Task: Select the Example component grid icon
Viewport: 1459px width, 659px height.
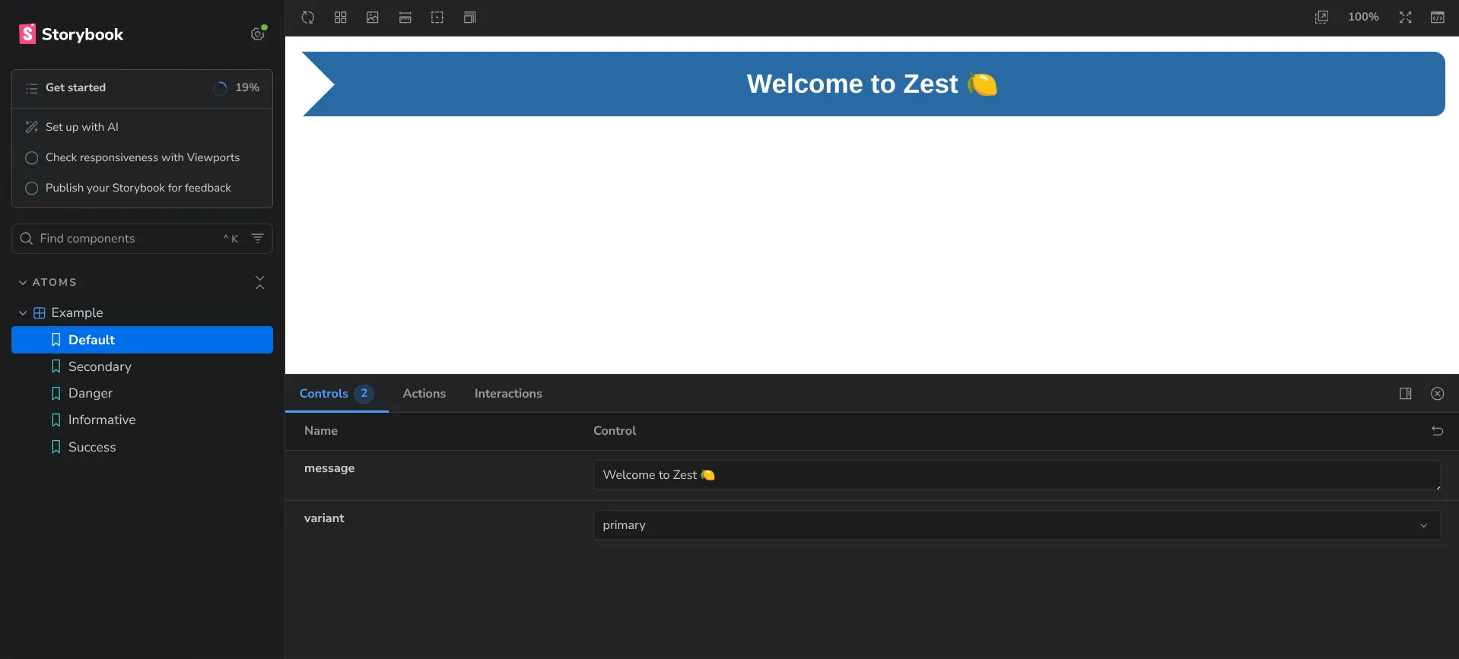Action: coord(40,313)
